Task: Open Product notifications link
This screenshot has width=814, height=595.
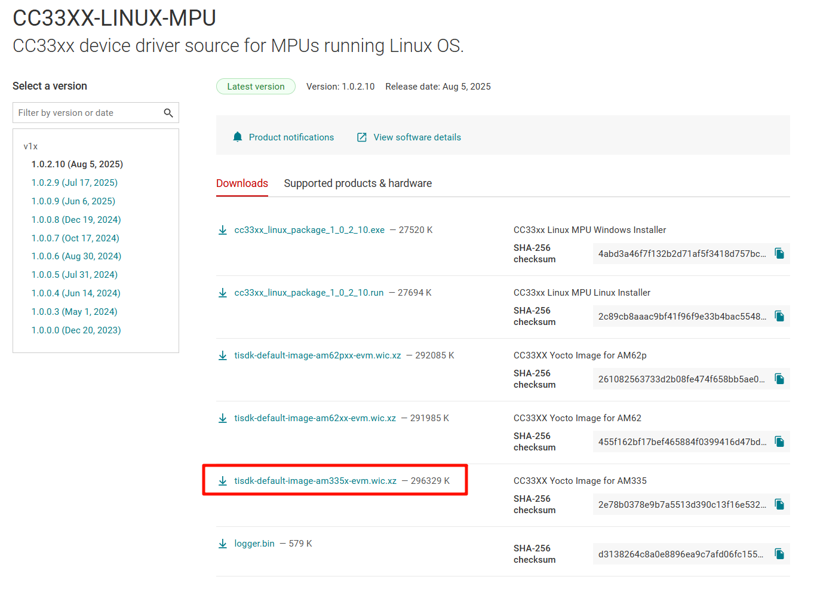Action: pyautogui.click(x=291, y=137)
